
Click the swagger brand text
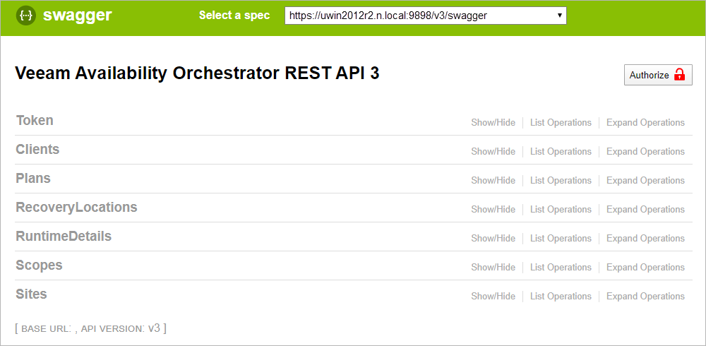click(x=78, y=16)
